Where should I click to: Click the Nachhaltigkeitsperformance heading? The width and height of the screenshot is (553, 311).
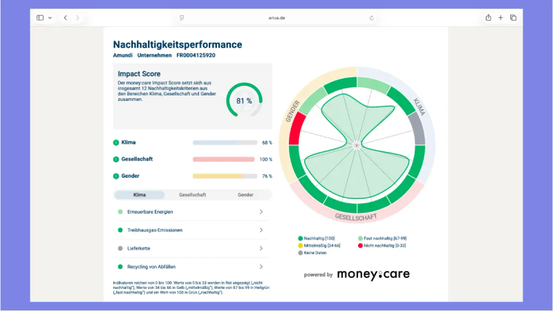[x=178, y=45]
